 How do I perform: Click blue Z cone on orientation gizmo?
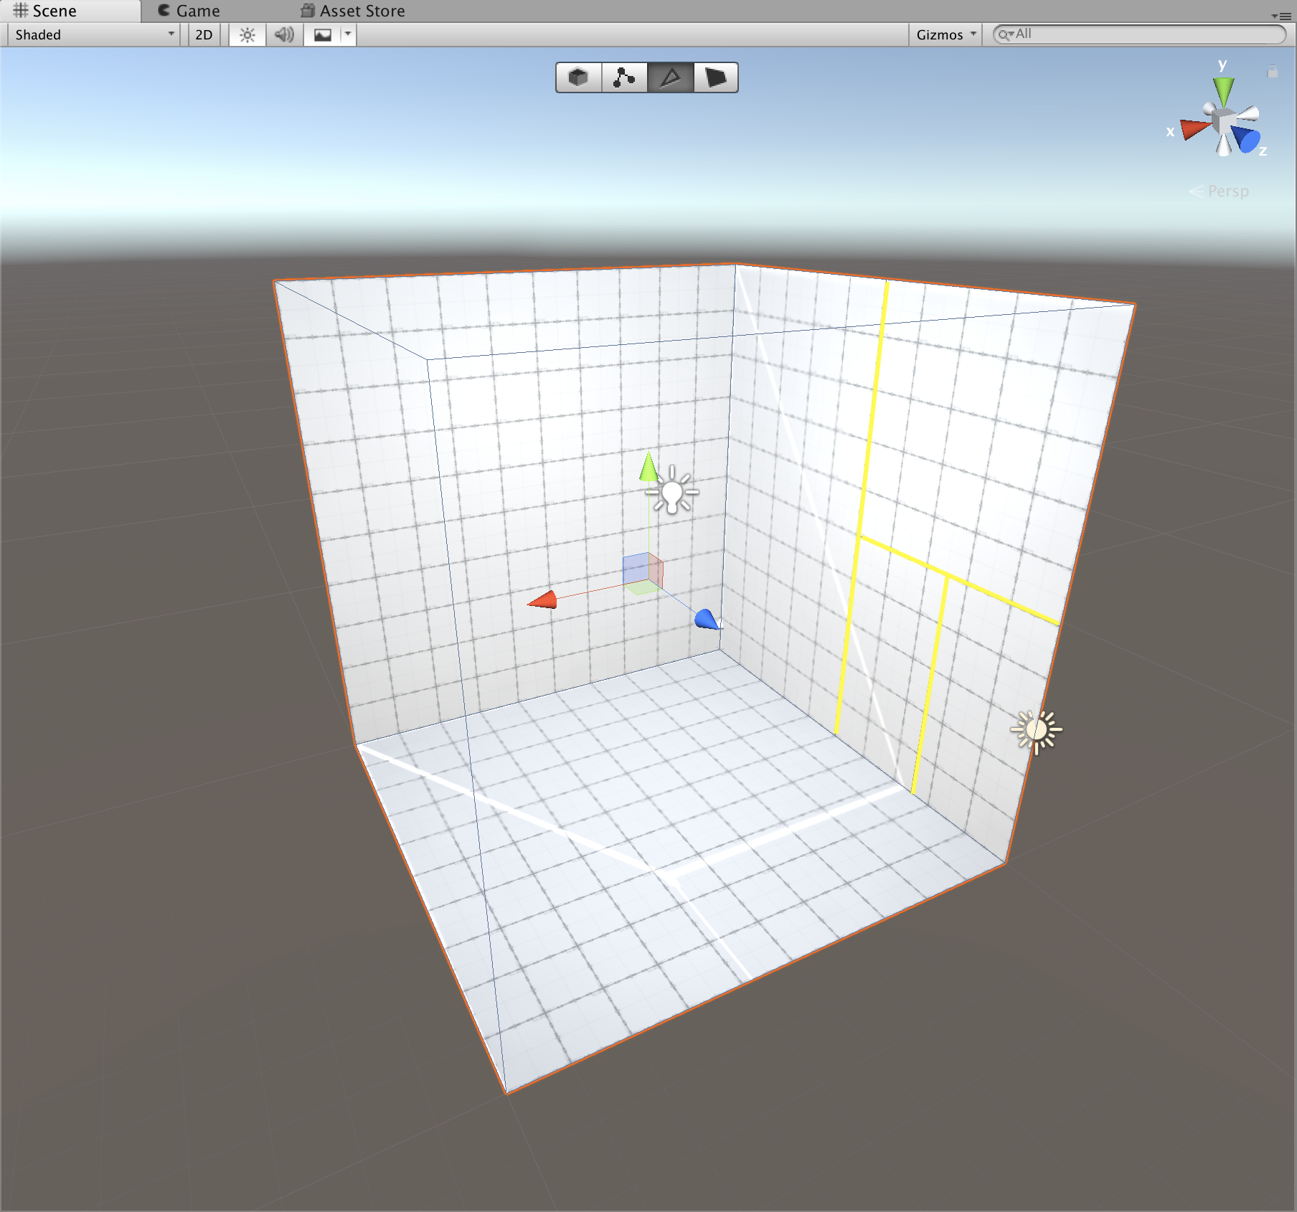point(1247,138)
